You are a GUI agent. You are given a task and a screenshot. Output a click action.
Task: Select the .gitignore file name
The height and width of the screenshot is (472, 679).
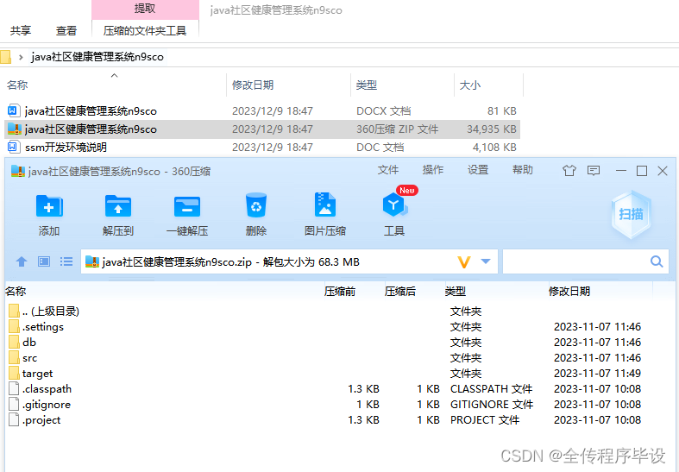pos(47,405)
